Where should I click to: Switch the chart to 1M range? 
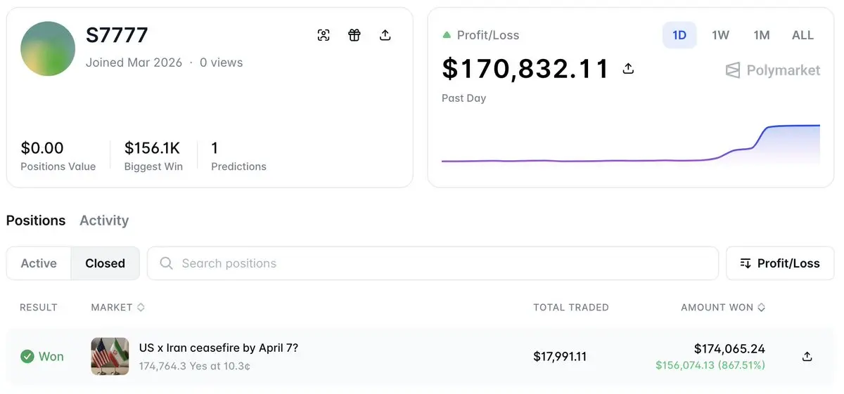coord(761,35)
